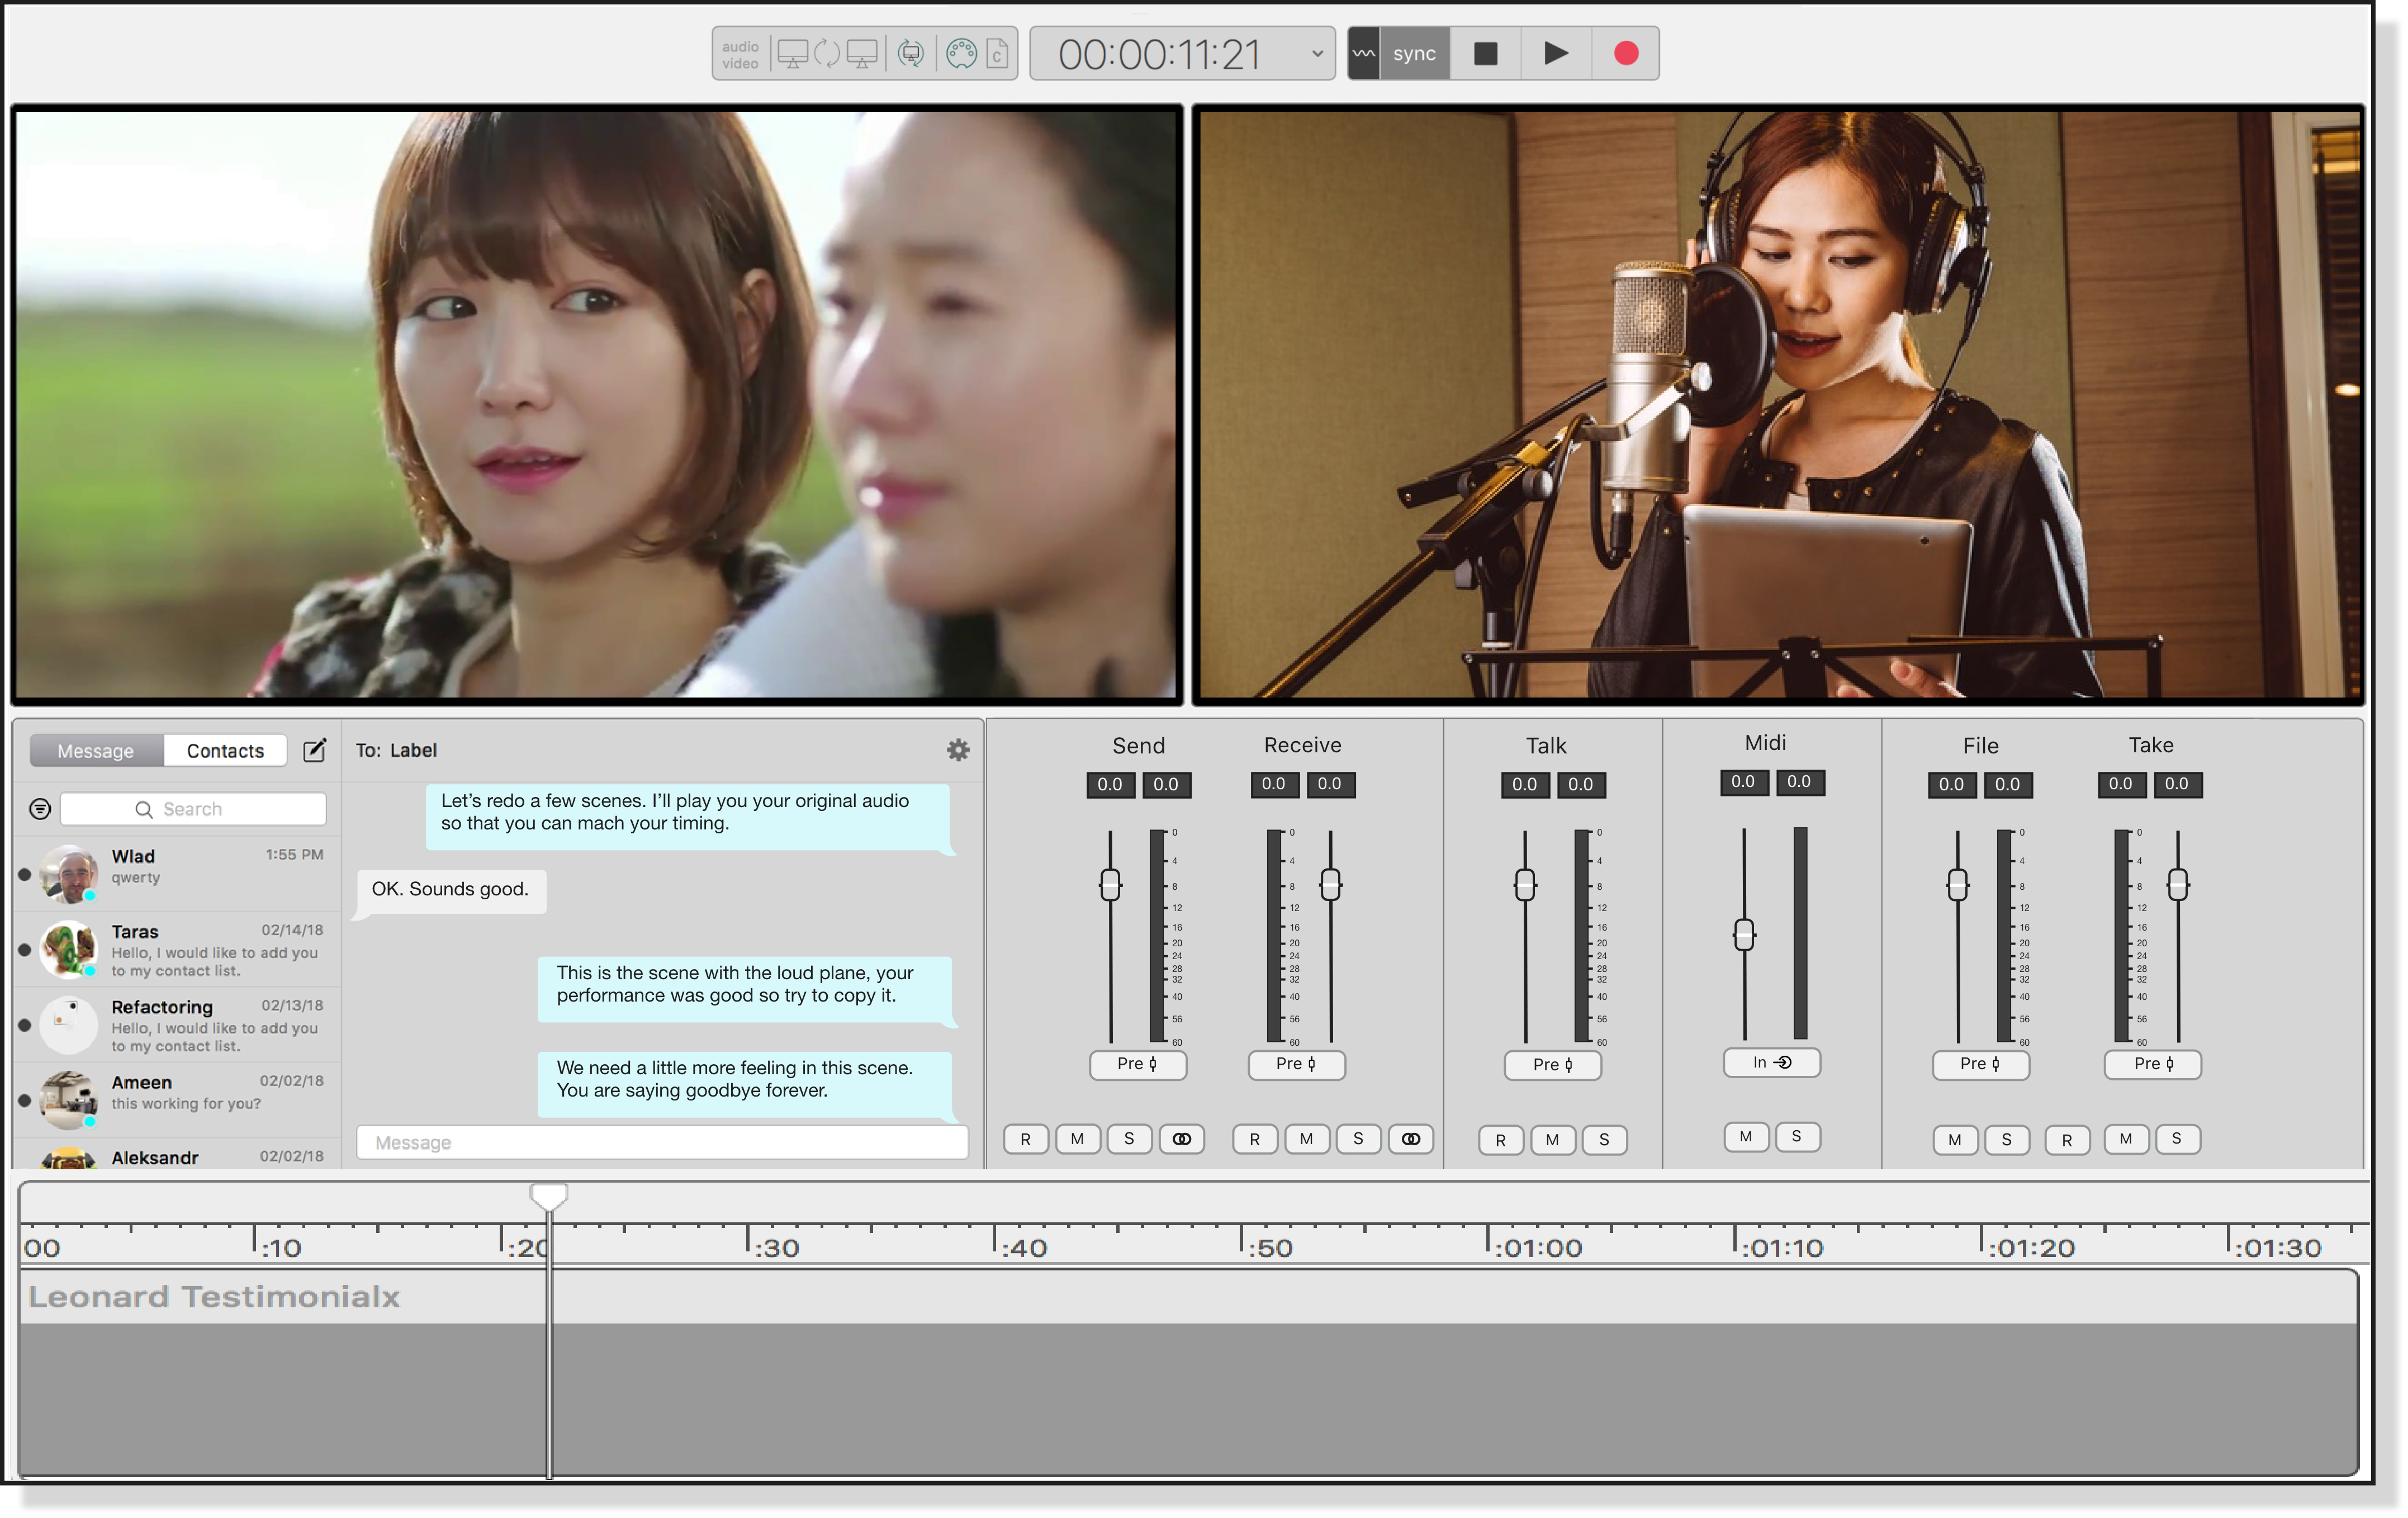Click the Message text input field
The height and width of the screenshot is (1518, 2408).
pos(662,1142)
